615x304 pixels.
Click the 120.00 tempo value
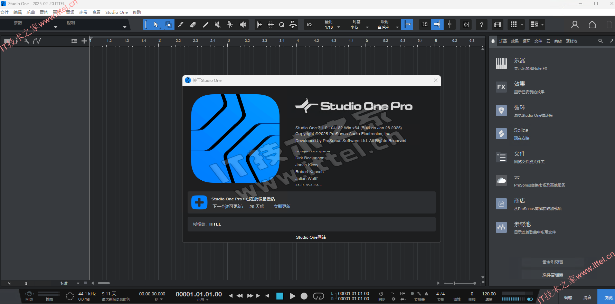point(489,294)
